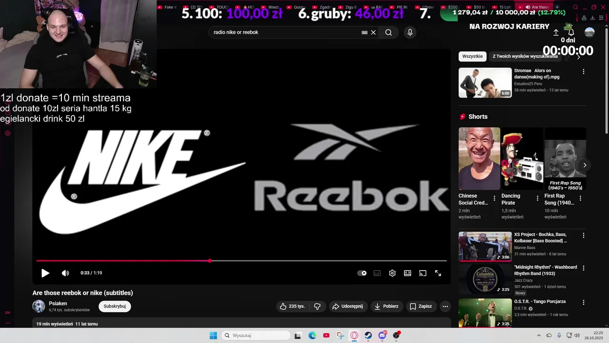Open account avatar menu
Viewport: 609px width, 343px height.
pos(589,32)
